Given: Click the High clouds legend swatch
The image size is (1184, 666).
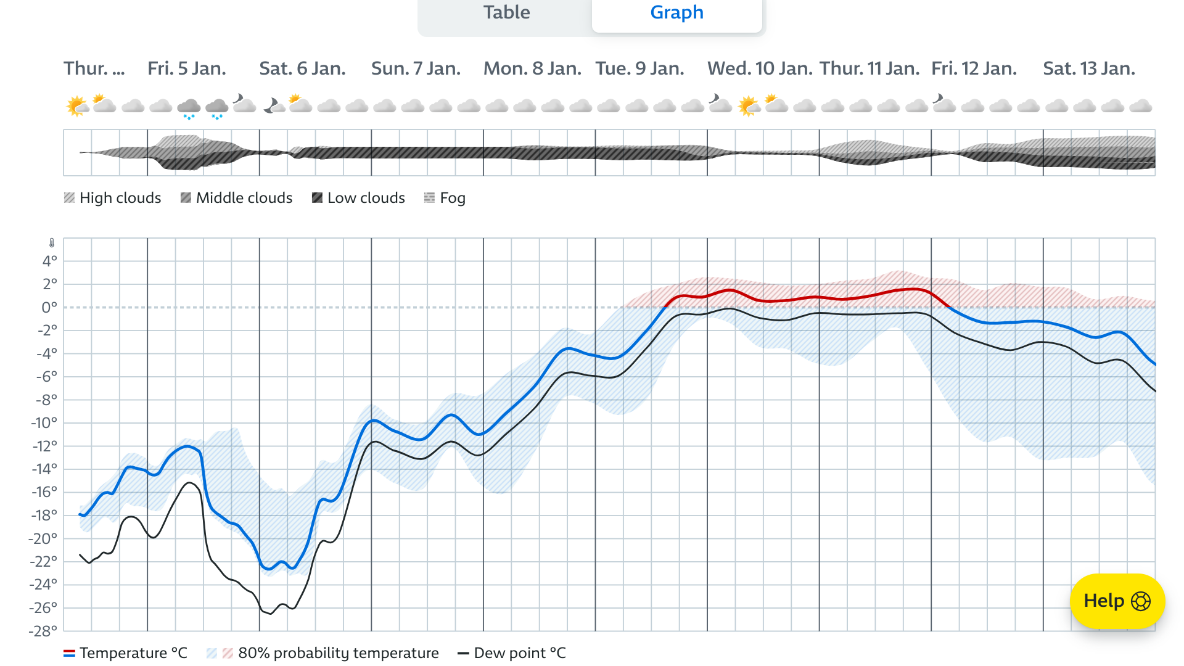Looking at the screenshot, I should 69,198.
